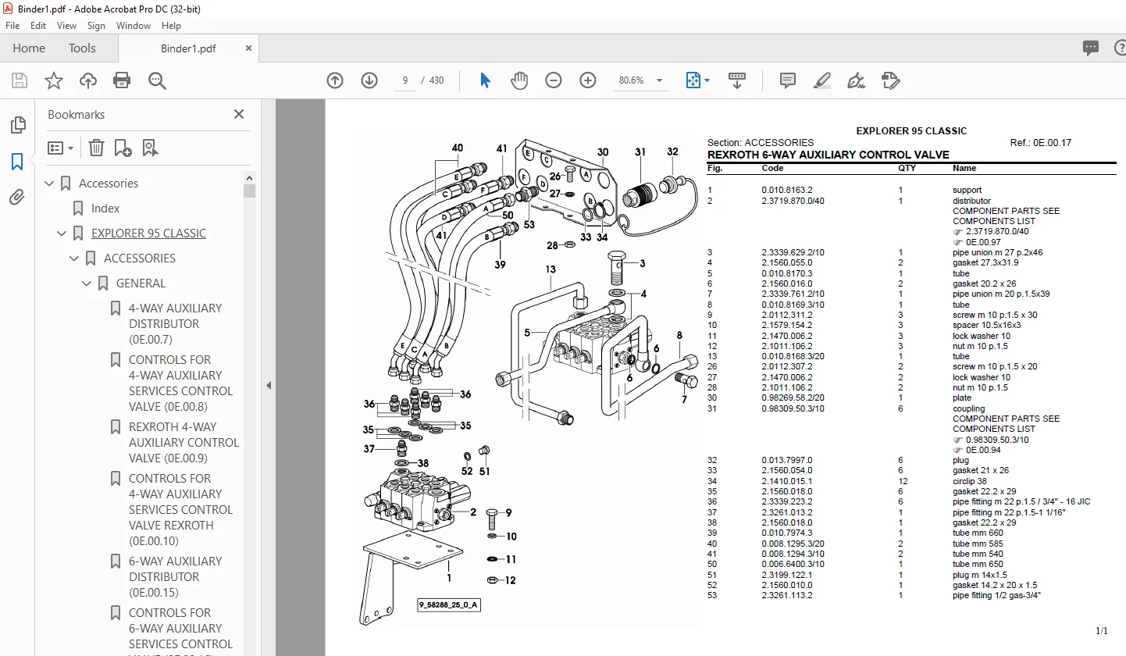Add the document to favorites with star icon
Viewport: 1126px width, 656px height.
(x=54, y=80)
